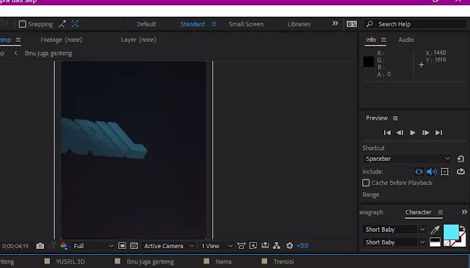Step back one frame in Preview
The height and width of the screenshot is (268, 470).
pyautogui.click(x=399, y=132)
